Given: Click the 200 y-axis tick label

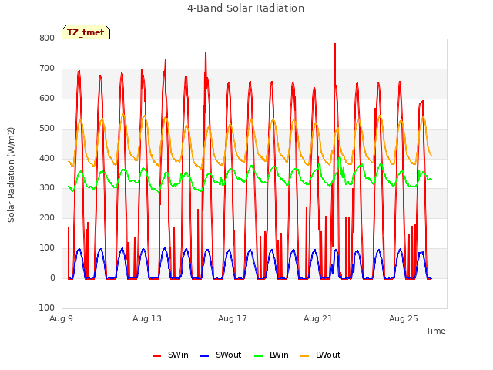Looking at the screenshot, I should (x=47, y=217).
